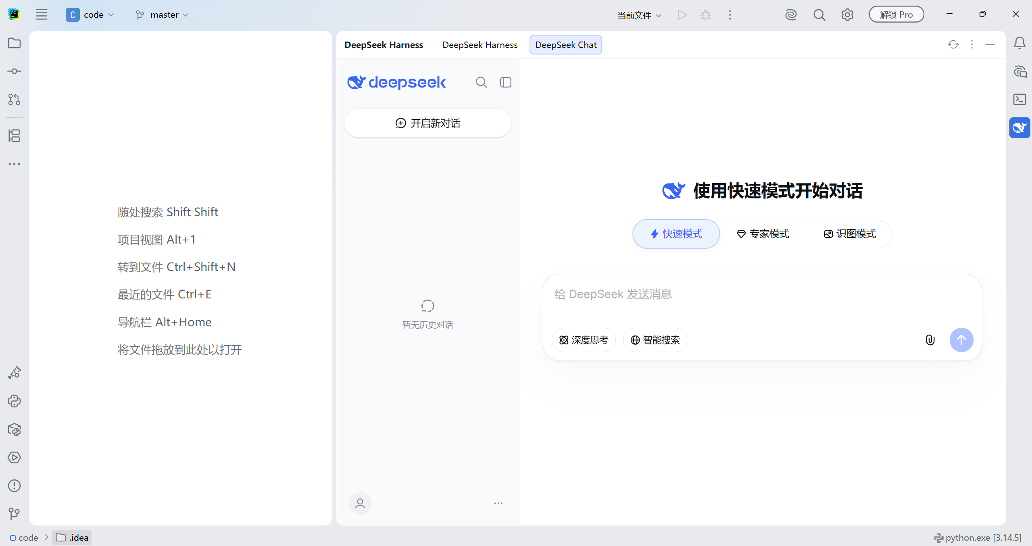
Task: Click the 转到文件 Ctrl+Shift+N hint
Action: coord(176,267)
